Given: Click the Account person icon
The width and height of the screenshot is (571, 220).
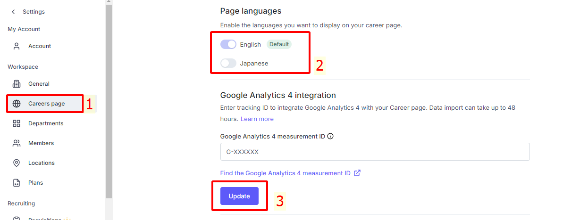Looking at the screenshot, I should click(x=17, y=46).
